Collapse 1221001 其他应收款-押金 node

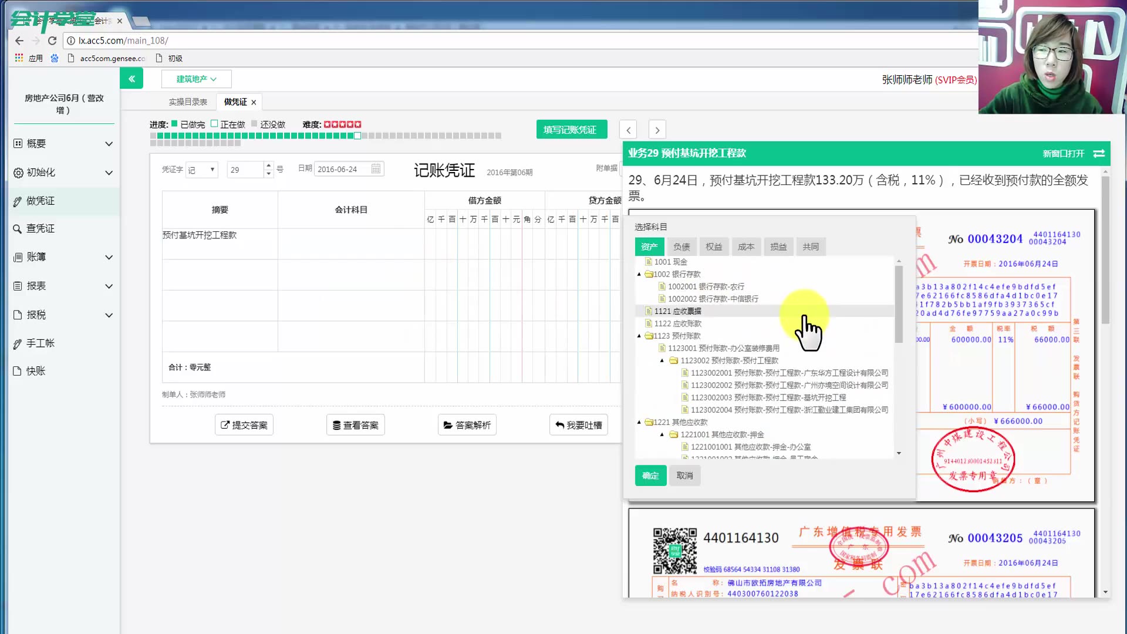click(x=662, y=434)
